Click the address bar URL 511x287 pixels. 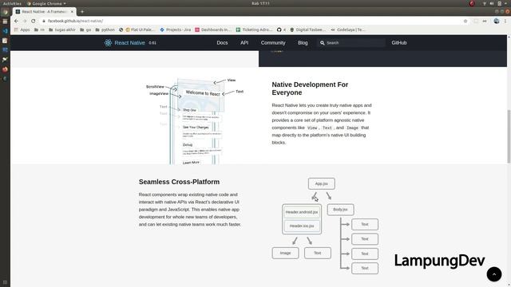pos(75,21)
